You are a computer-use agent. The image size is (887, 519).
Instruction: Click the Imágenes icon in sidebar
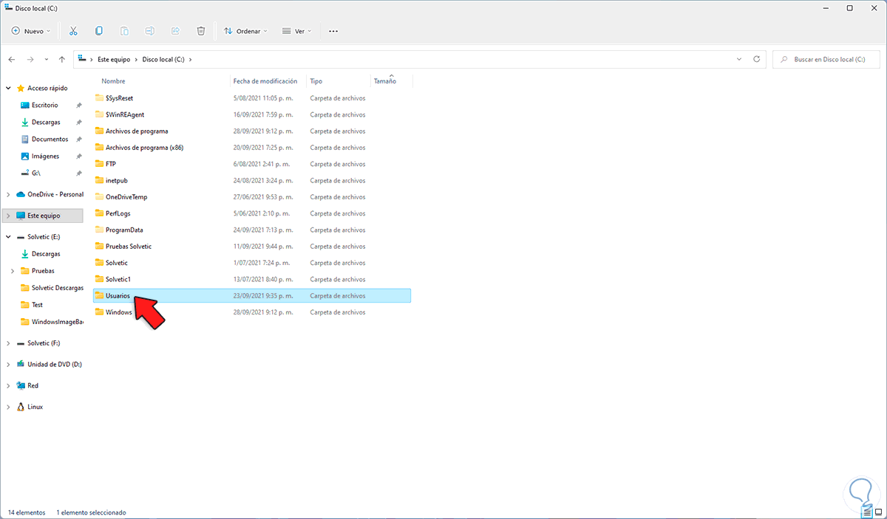pyautogui.click(x=25, y=157)
